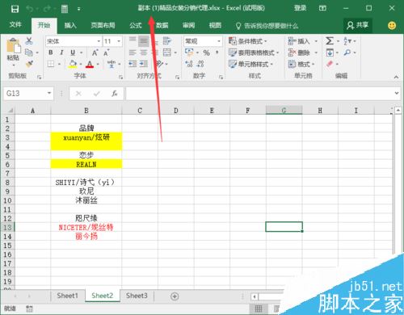Click the Find binoculars icon

tap(347, 52)
